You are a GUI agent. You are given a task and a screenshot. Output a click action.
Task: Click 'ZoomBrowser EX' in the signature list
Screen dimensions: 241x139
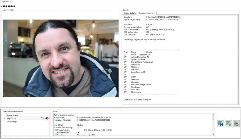click(138, 72)
